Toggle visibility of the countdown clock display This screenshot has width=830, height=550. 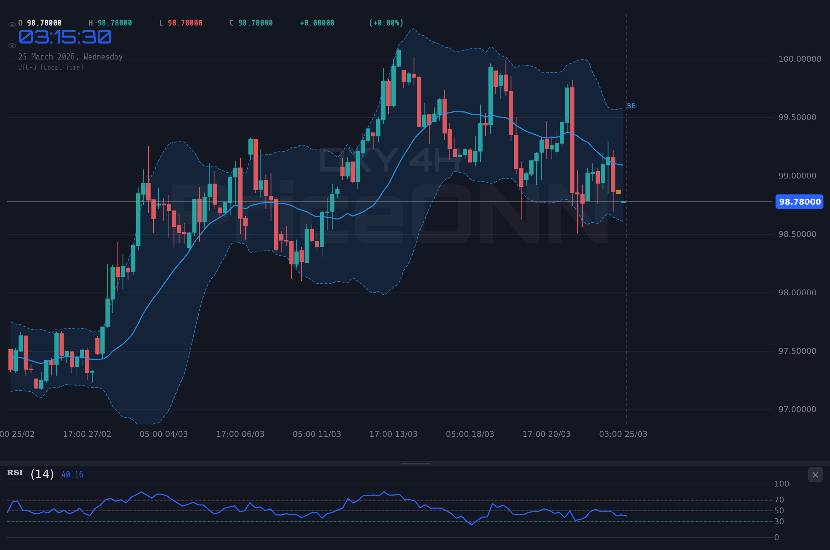coord(12,45)
